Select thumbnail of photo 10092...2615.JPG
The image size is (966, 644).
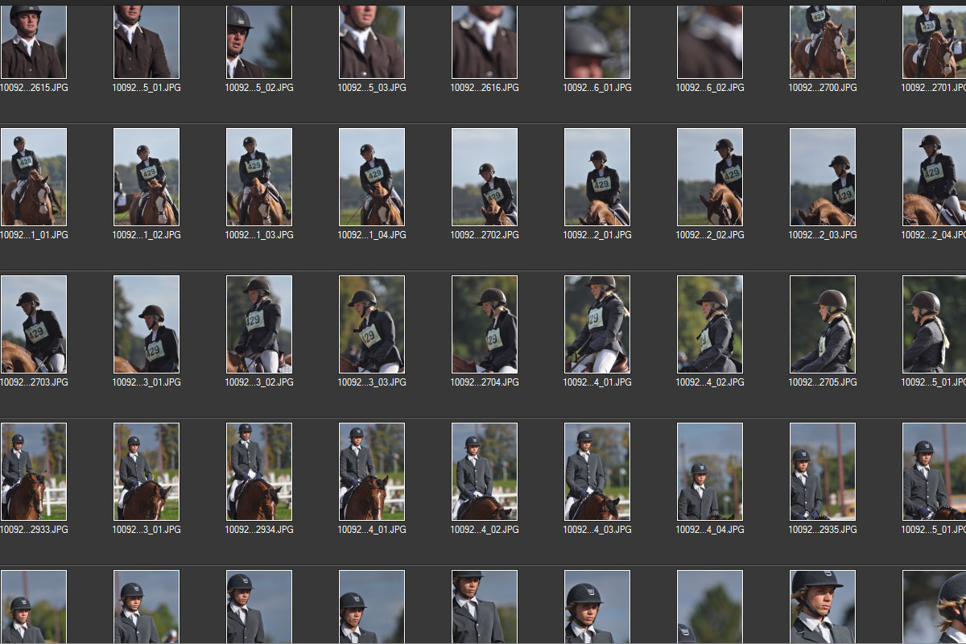pyautogui.click(x=33, y=42)
